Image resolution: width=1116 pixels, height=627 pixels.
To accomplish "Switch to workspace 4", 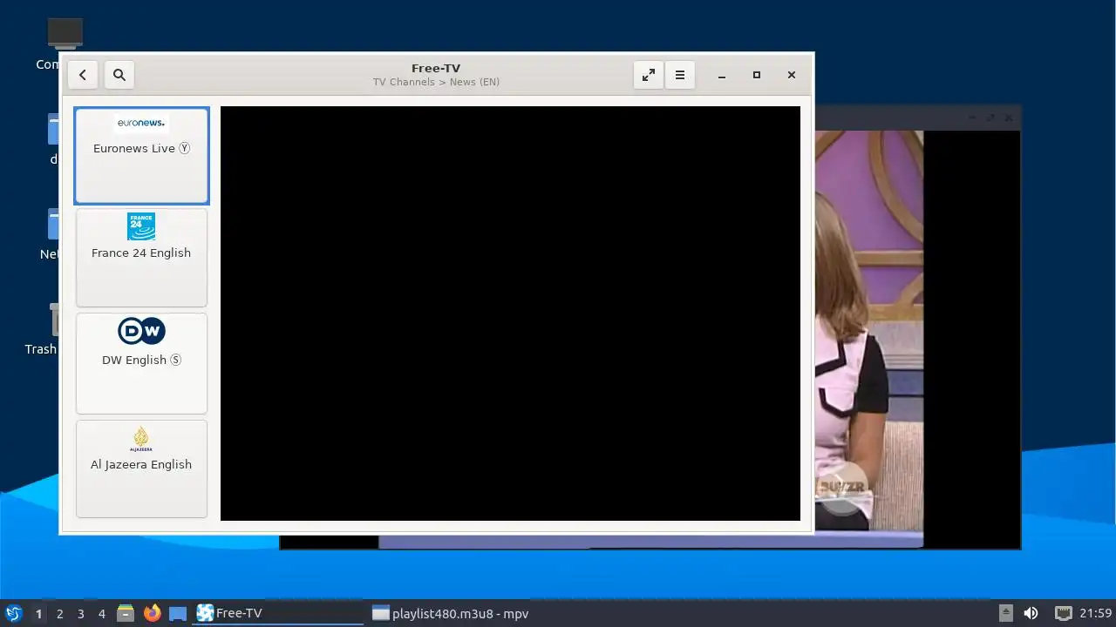I will click(101, 613).
